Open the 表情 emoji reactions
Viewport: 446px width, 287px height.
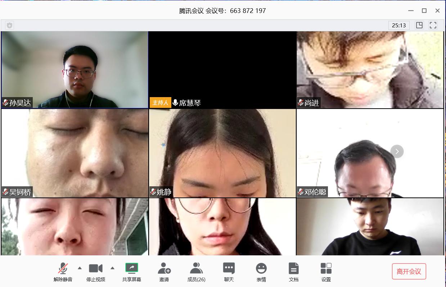[261, 272]
